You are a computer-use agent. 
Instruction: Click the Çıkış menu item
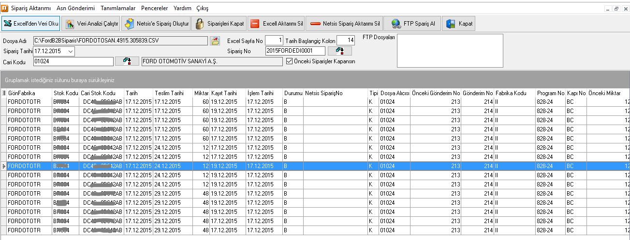pyautogui.click(x=203, y=8)
